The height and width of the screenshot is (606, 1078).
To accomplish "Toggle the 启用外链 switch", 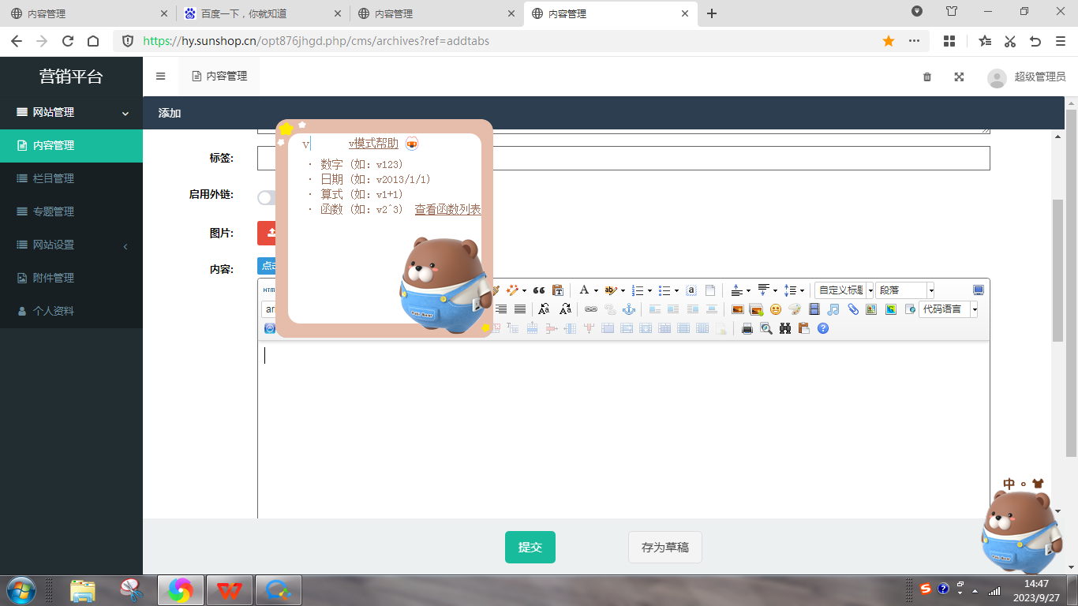I will 266,195.
